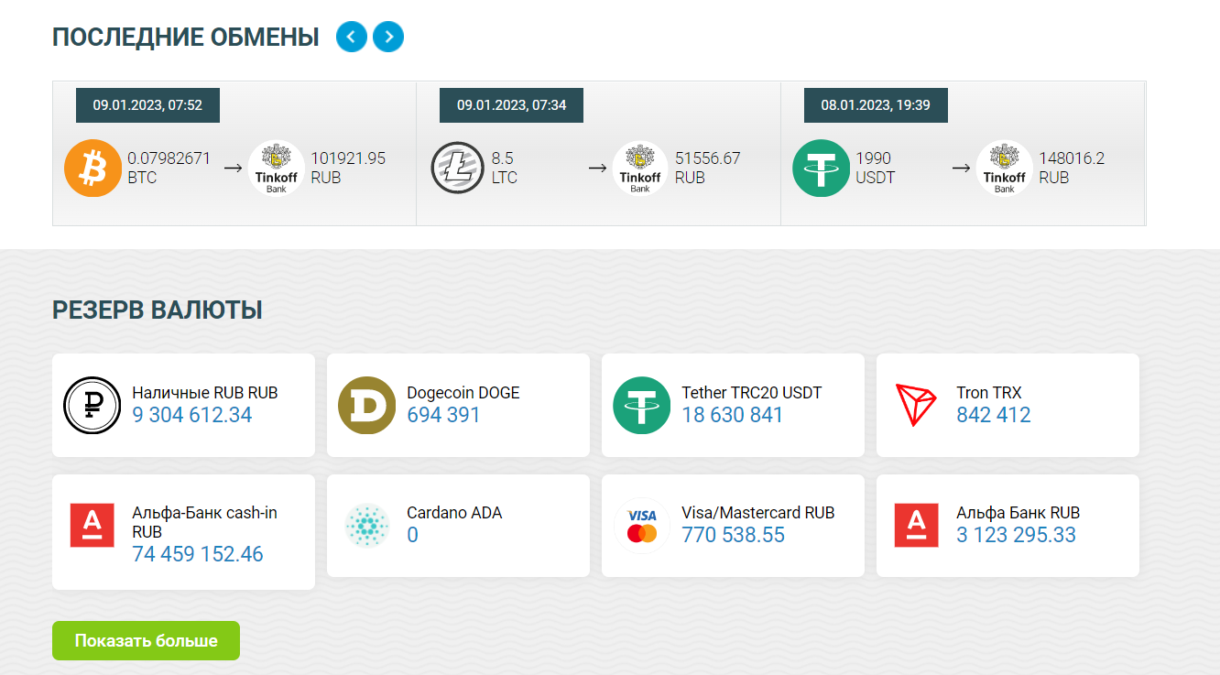Click the Tinkoff Bank logo next to 148016.2 RUB
The width and height of the screenshot is (1220, 675).
click(x=1004, y=168)
